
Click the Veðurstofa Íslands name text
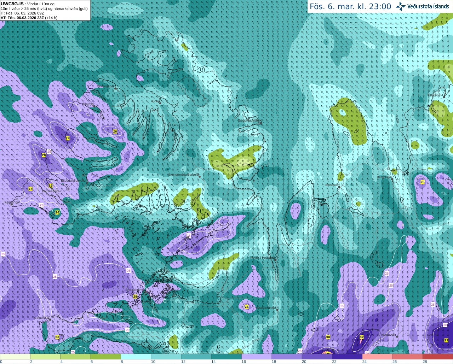[428, 6]
